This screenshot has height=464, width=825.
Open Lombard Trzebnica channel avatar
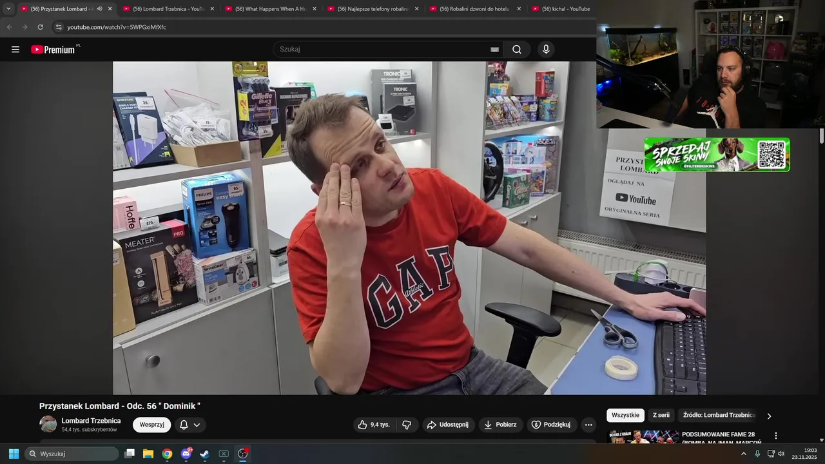tap(48, 424)
